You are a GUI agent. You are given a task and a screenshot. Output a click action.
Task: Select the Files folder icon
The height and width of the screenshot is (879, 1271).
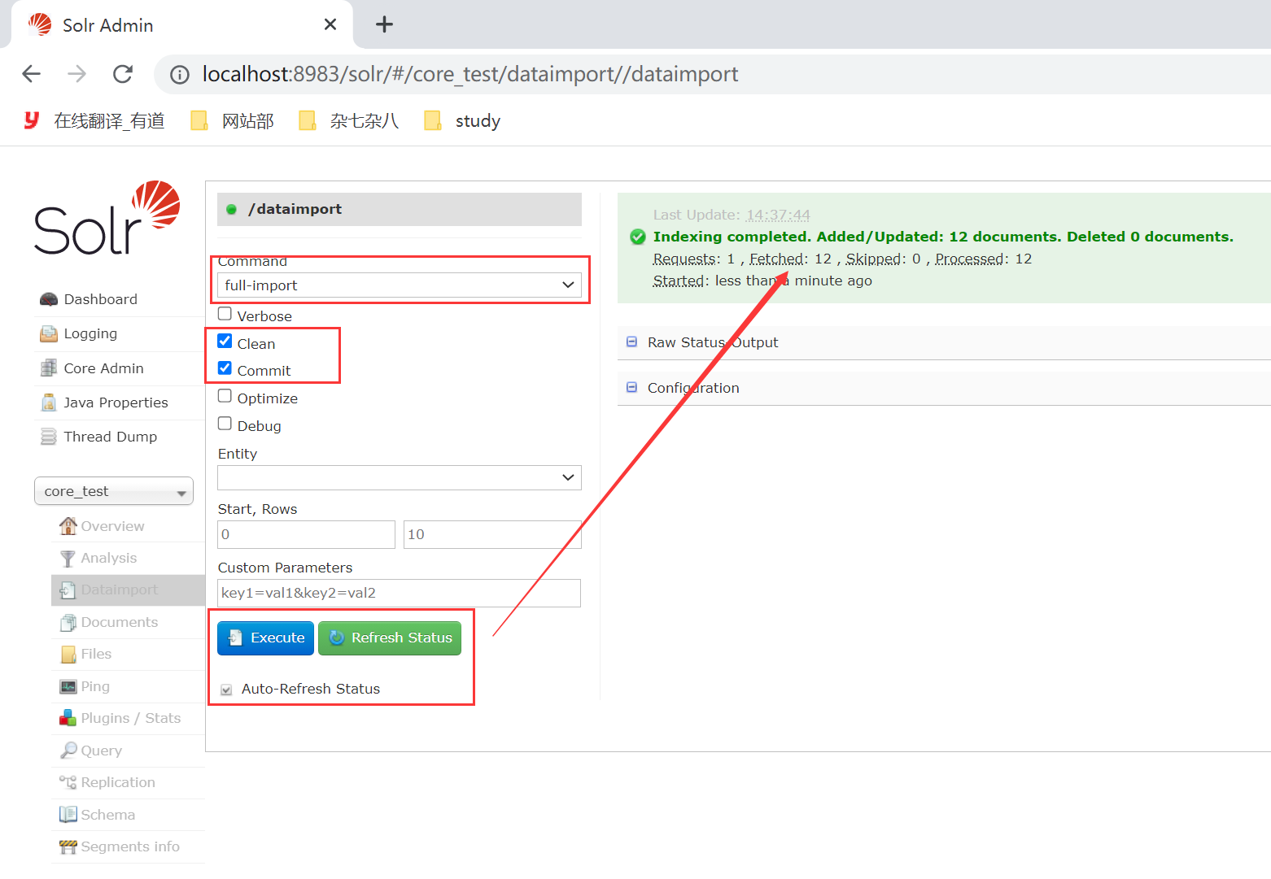point(68,654)
